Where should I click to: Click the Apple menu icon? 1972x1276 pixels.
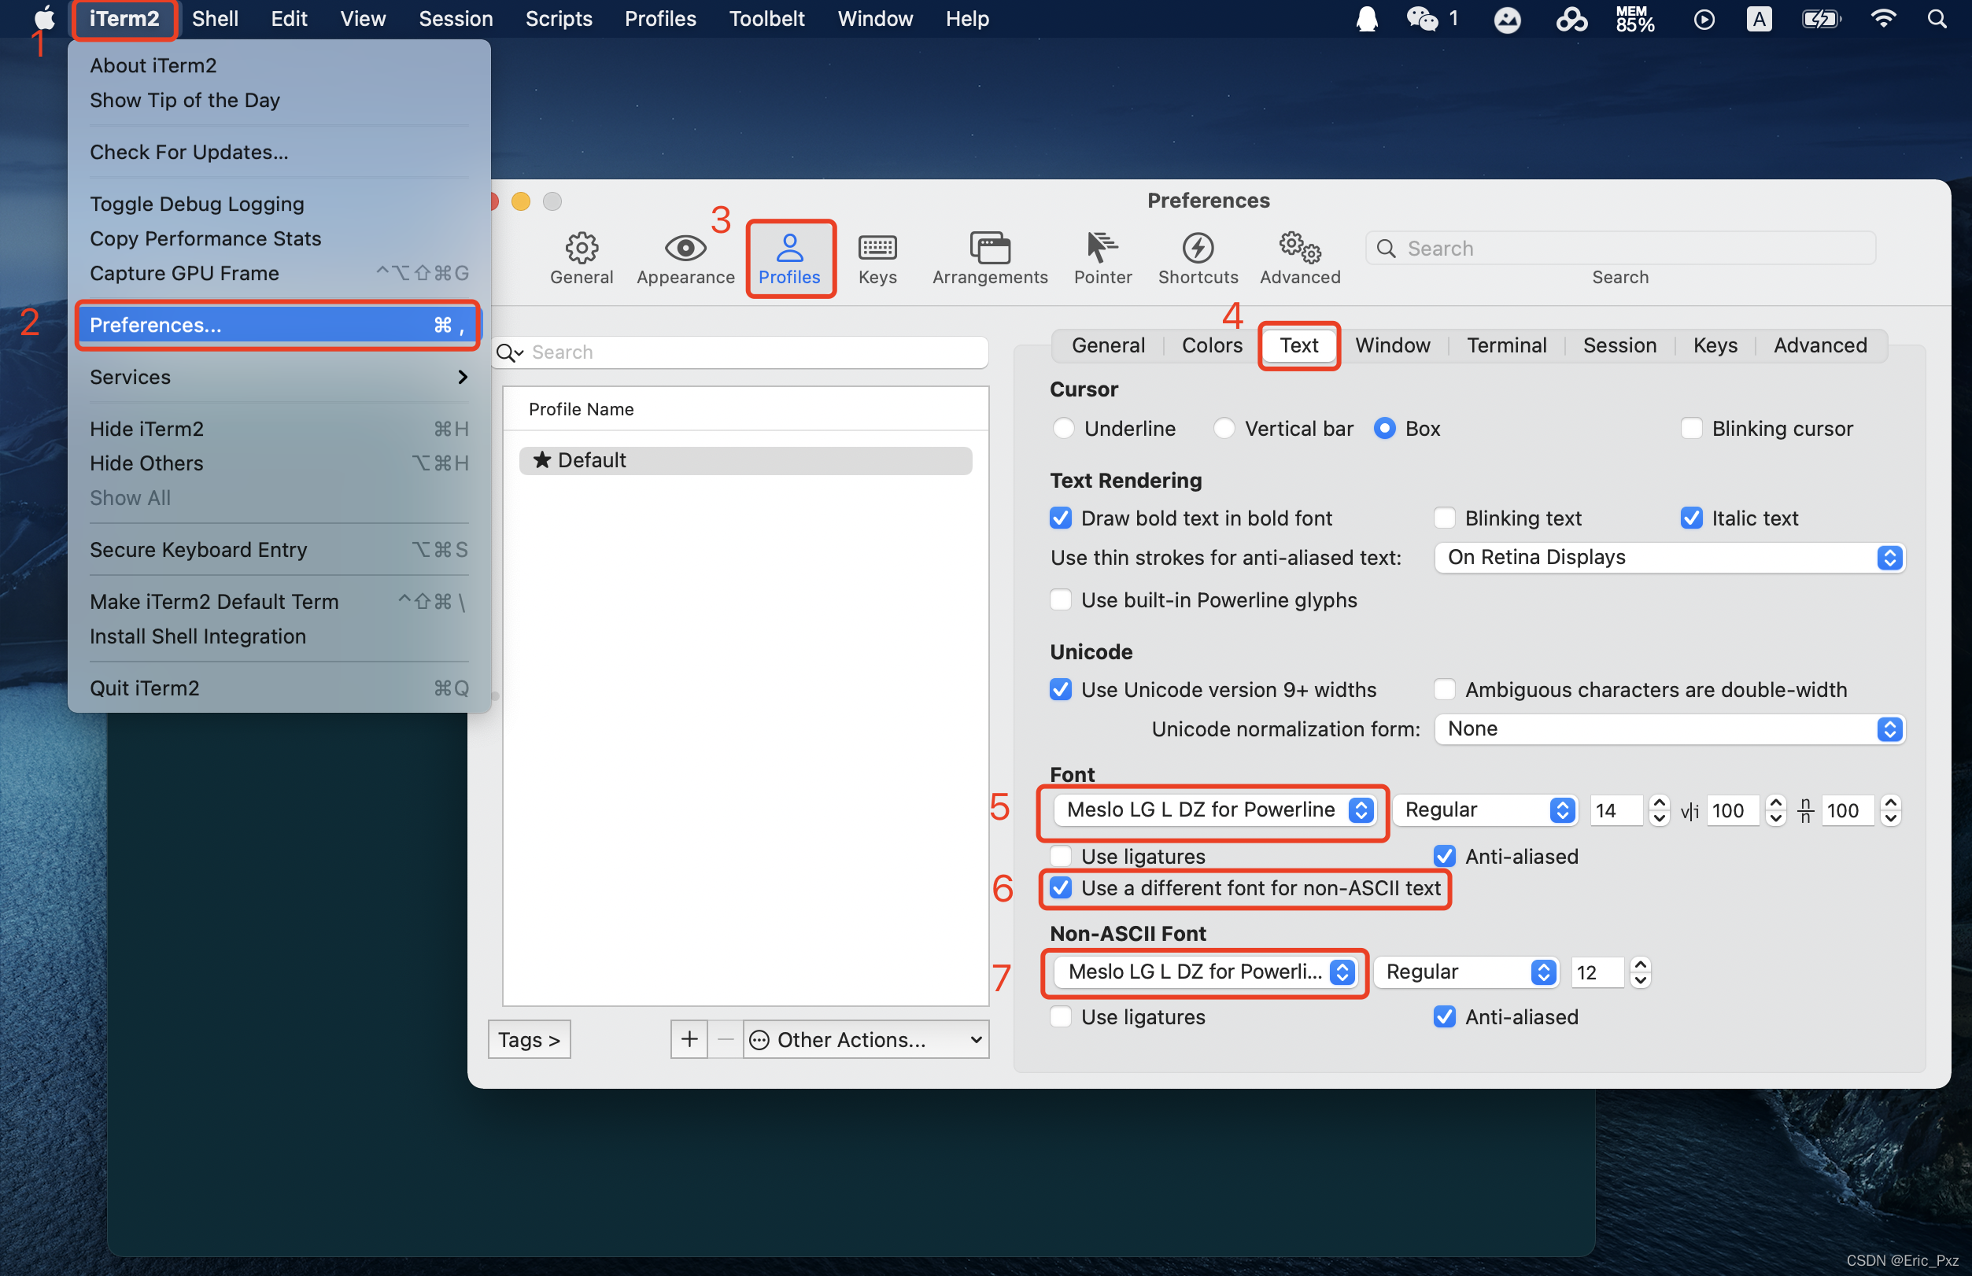pyautogui.click(x=45, y=18)
